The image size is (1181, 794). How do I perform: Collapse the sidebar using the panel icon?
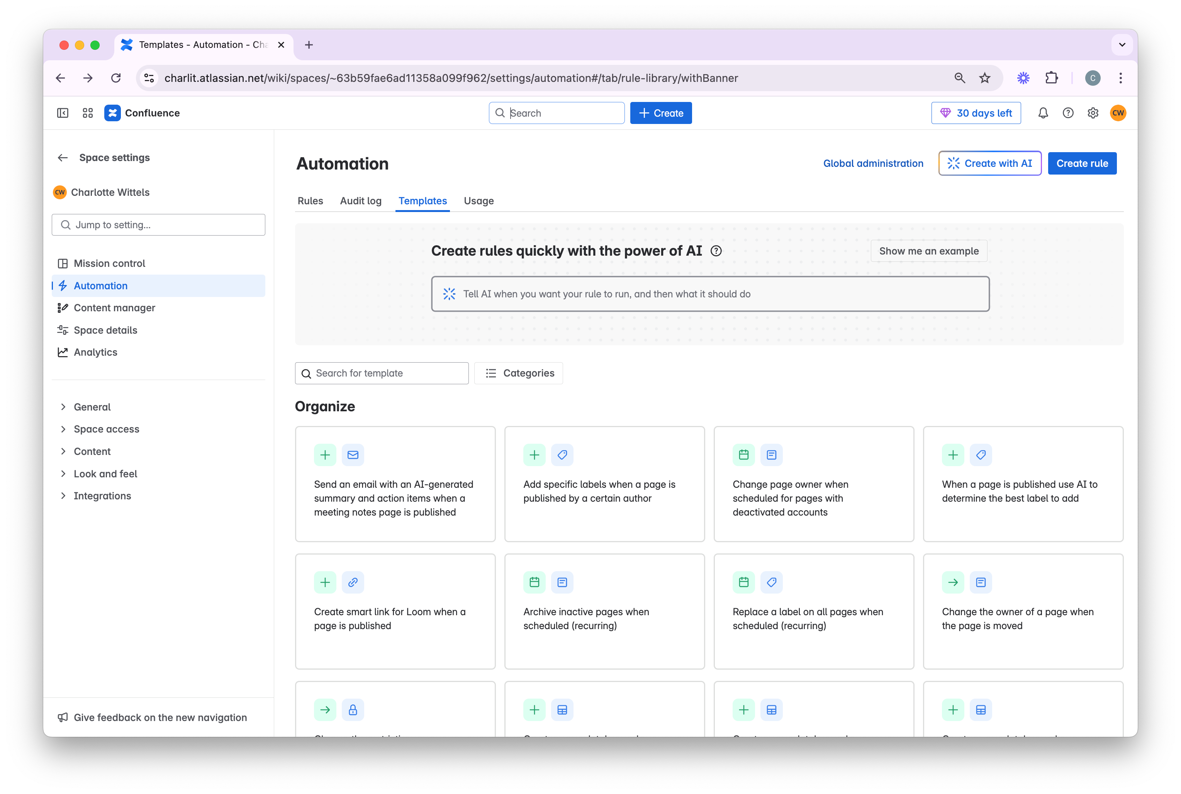click(x=62, y=113)
